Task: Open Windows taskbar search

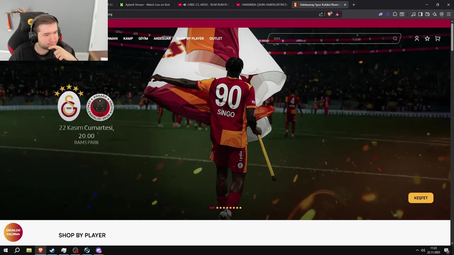Action: (17, 250)
